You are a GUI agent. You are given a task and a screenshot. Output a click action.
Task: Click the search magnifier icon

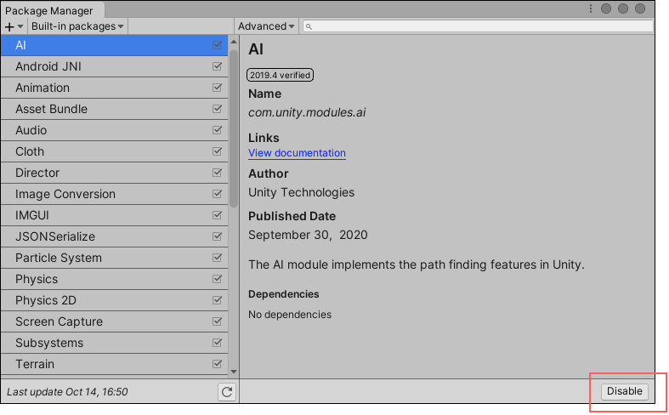[x=309, y=27]
